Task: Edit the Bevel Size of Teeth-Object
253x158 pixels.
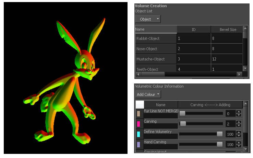Action: pyautogui.click(x=227, y=68)
